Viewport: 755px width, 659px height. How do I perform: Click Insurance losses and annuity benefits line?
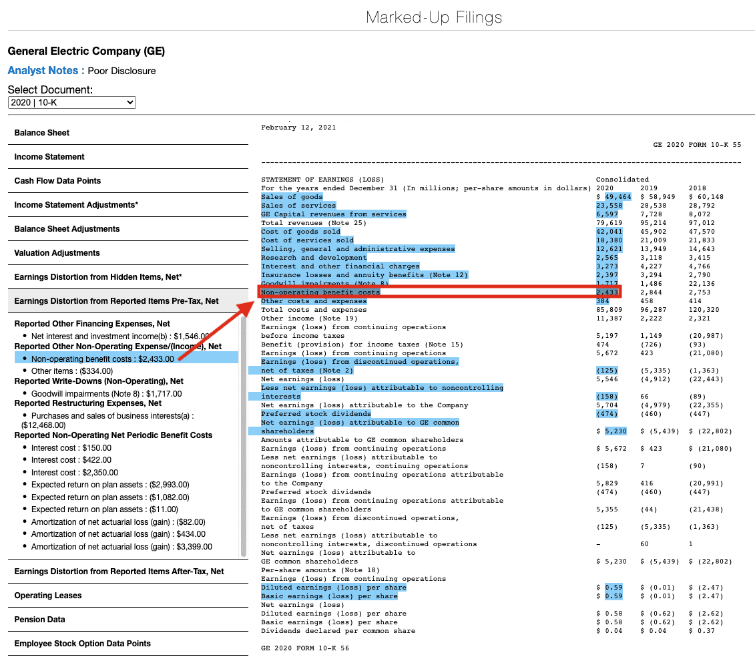click(x=364, y=275)
